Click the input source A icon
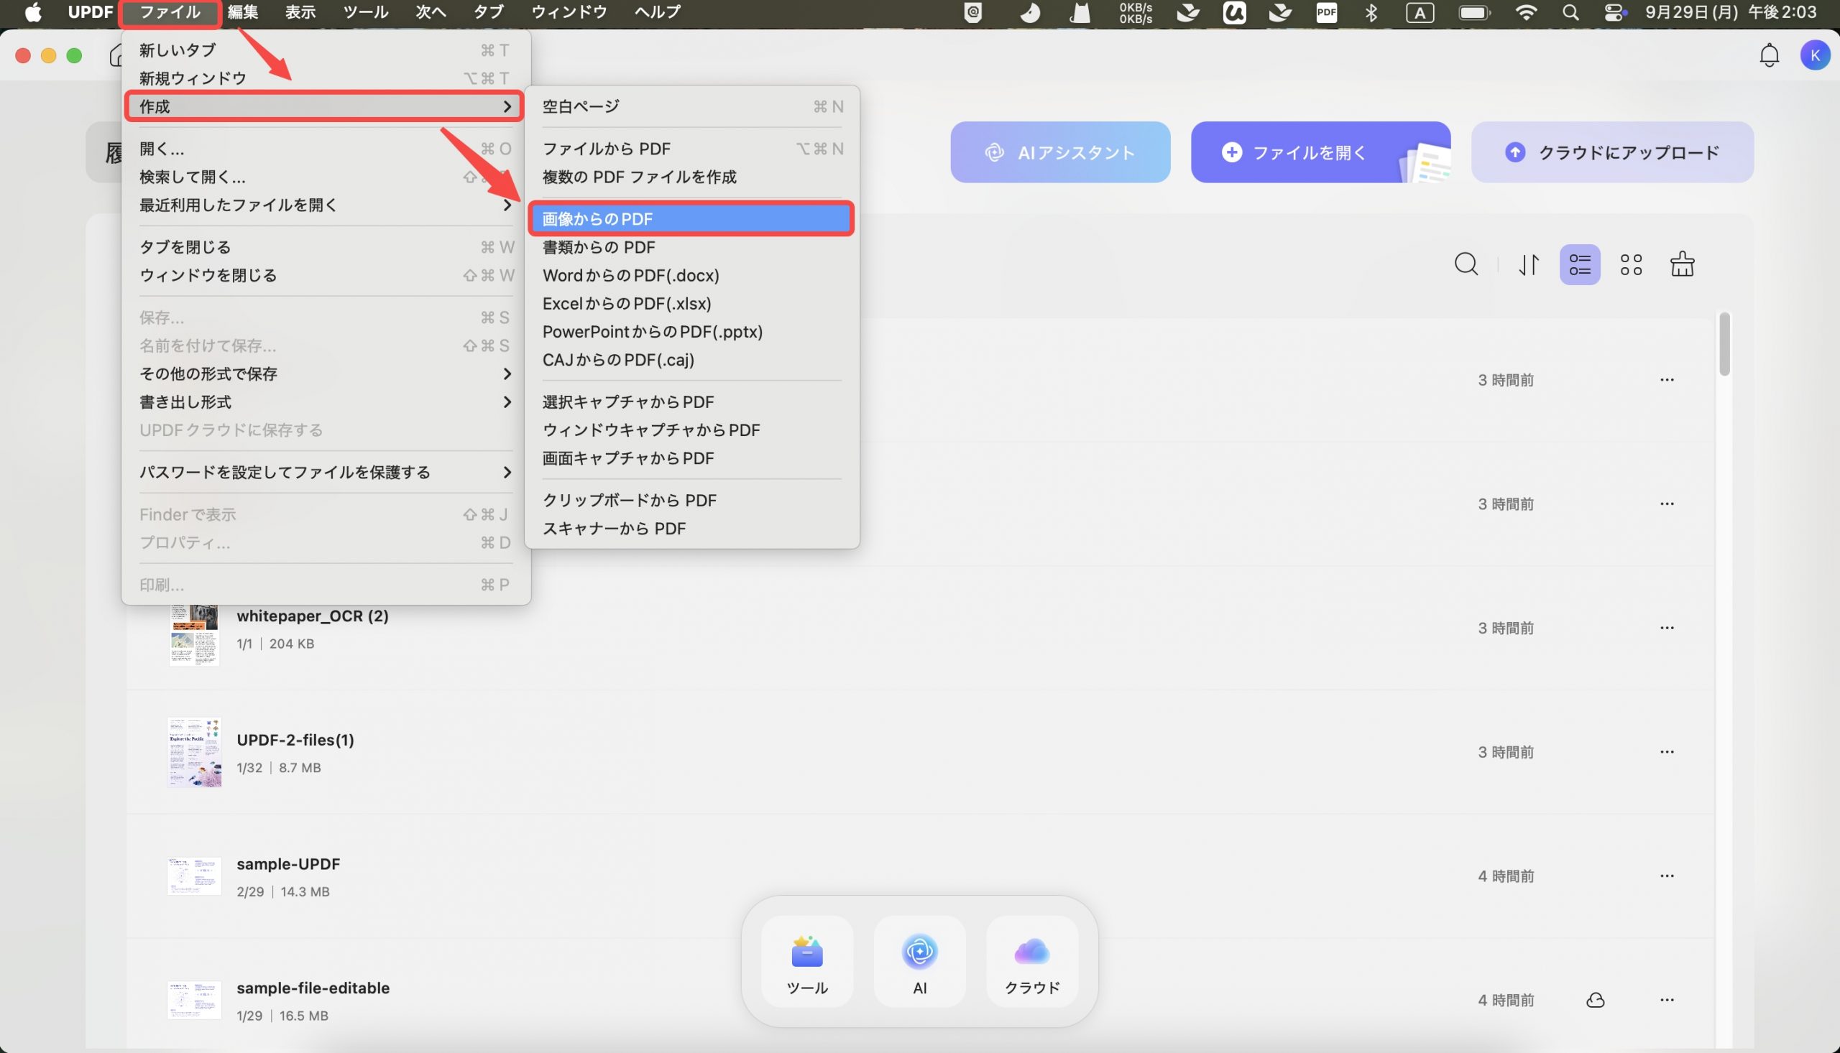 pyautogui.click(x=1420, y=12)
